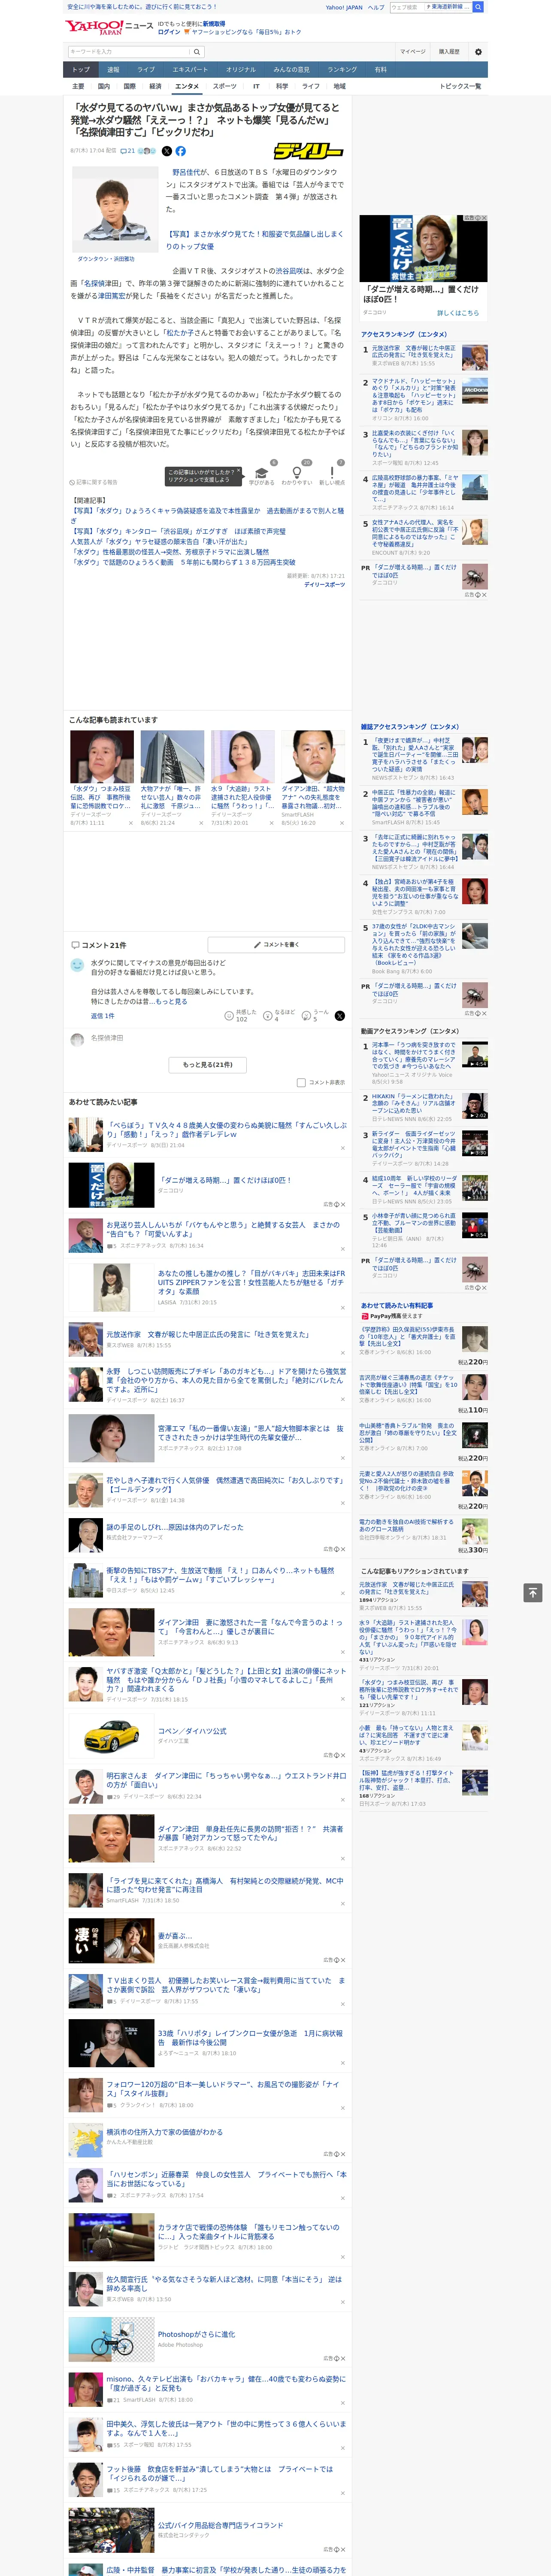
Task: Click the 渋谷凪咲 link in article body
Action: [289, 271]
